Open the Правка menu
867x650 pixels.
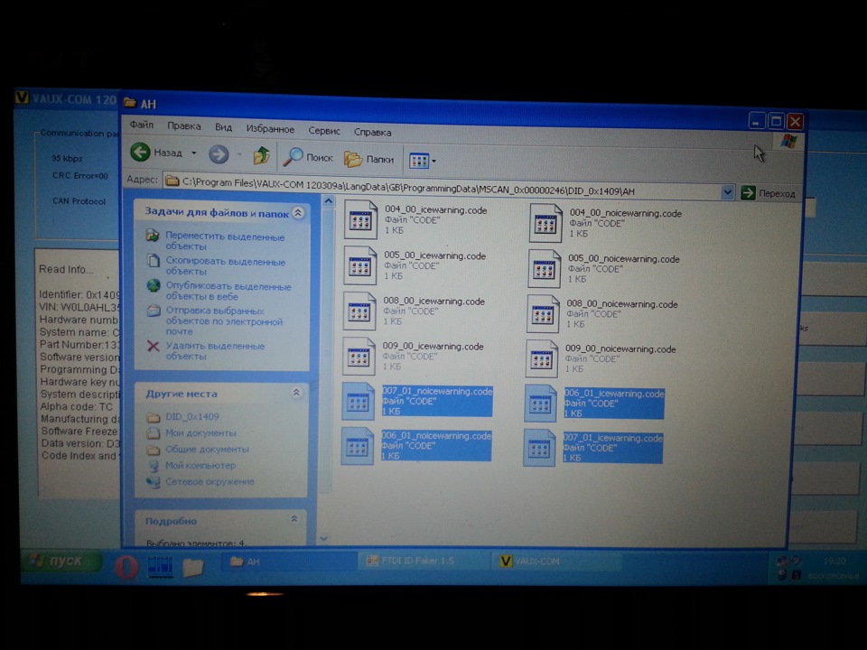click(184, 126)
